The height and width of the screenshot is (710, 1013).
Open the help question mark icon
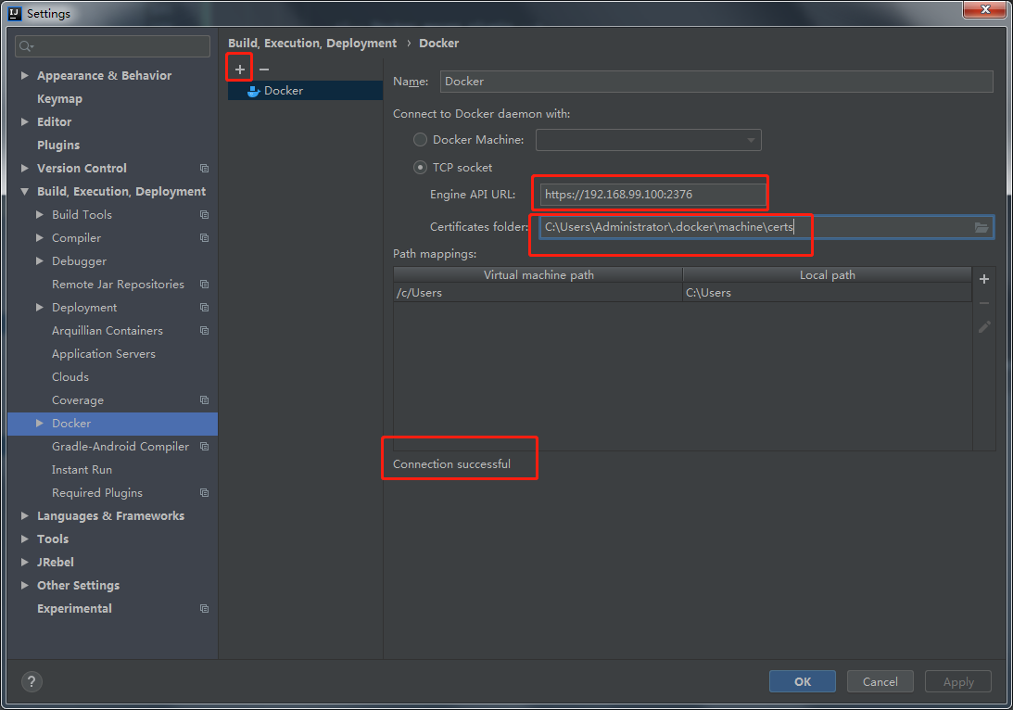pyautogui.click(x=31, y=681)
